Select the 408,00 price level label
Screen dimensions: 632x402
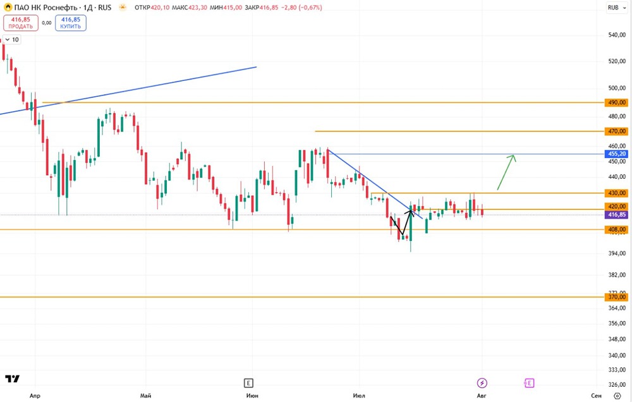[x=616, y=229]
